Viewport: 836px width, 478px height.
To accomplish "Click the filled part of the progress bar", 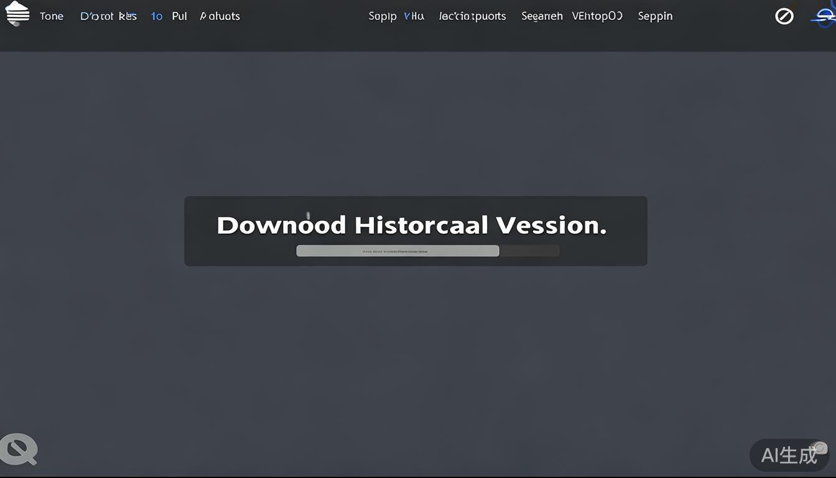I will point(397,251).
